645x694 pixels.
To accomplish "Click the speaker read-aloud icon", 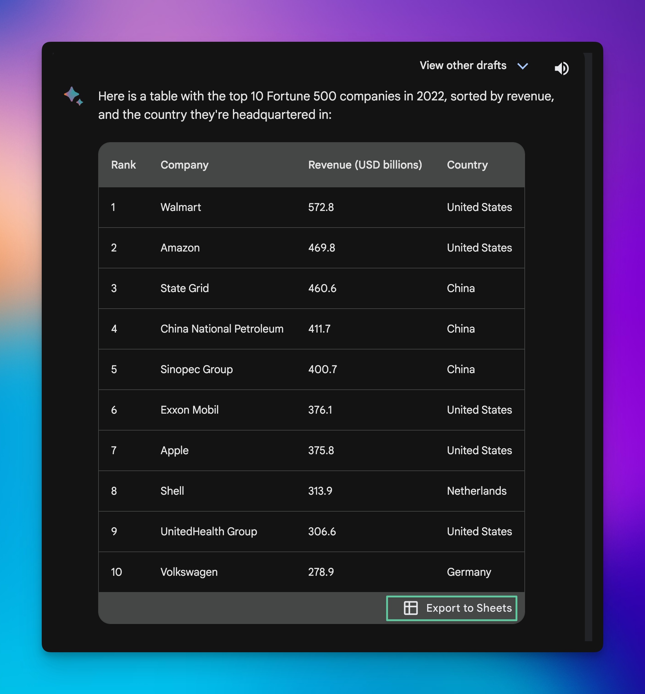I will 562,68.
